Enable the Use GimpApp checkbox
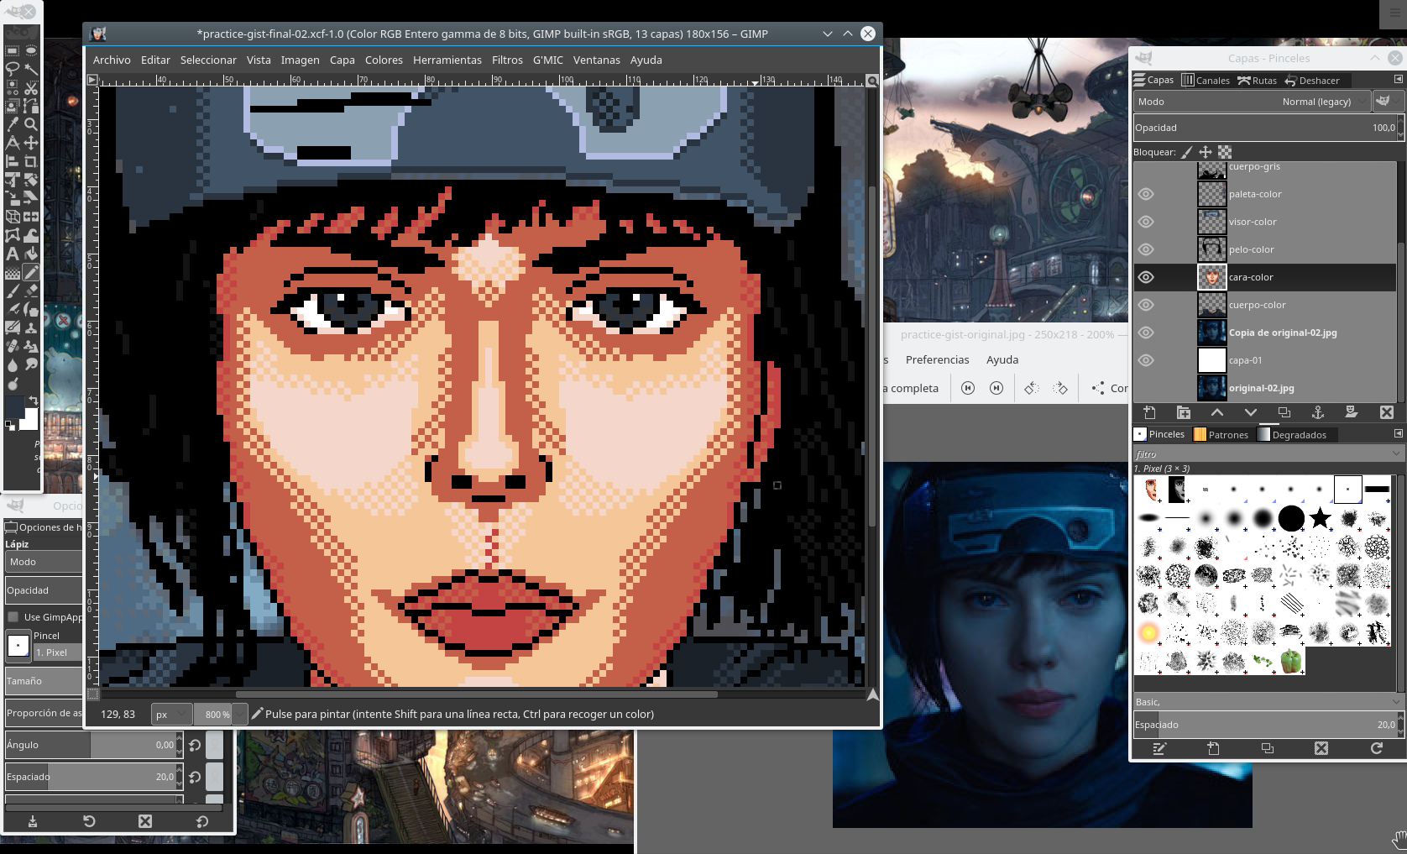The height and width of the screenshot is (854, 1407). pyautogui.click(x=13, y=617)
